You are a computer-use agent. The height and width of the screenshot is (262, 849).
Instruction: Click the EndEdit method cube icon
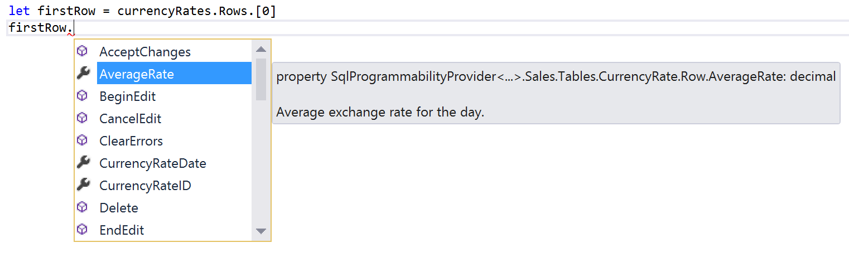pos(83,230)
